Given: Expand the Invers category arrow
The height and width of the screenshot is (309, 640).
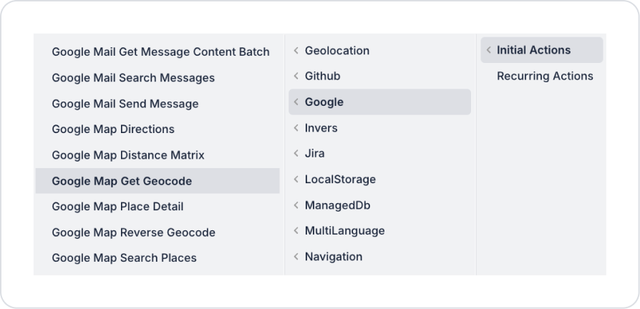Looking at the screenshot, I should pos(296,128).
